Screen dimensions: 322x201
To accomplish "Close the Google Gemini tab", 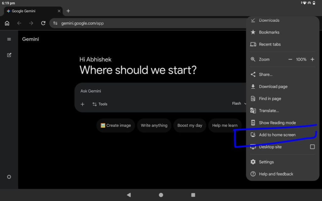I will 59,11.
